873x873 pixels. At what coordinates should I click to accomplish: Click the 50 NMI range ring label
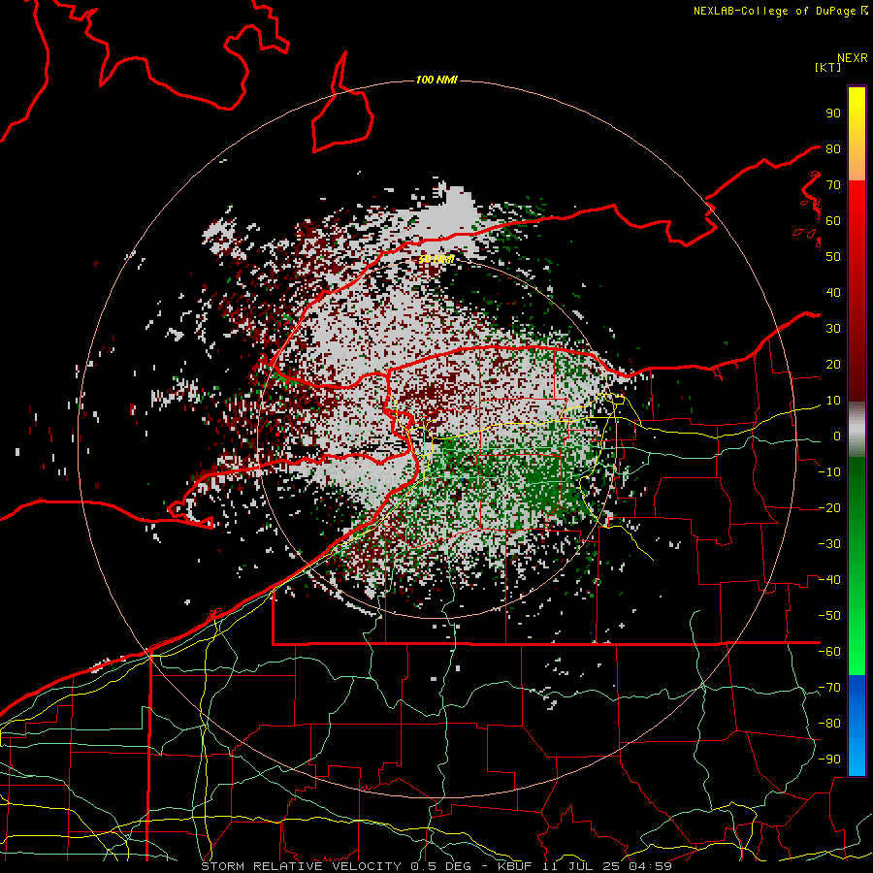click(436, 259)
